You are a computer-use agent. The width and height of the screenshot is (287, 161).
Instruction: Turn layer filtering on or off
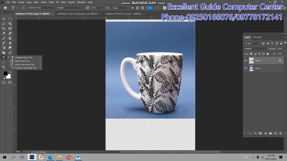point(285,43)
